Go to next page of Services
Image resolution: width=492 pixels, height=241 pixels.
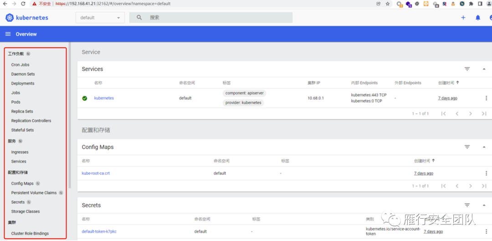point(471,114)
